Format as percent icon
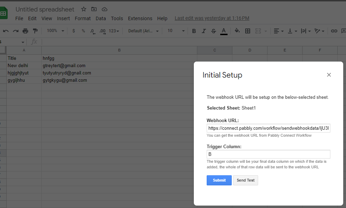Image resolution: width=346 pixels, height=208 pixels. 83,31
